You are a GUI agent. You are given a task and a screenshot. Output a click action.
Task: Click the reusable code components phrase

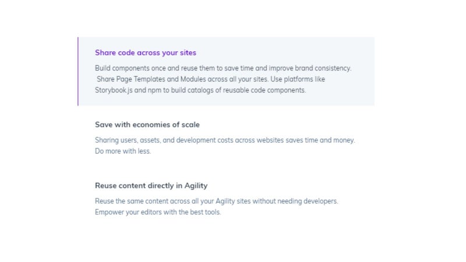pos(264,90)
